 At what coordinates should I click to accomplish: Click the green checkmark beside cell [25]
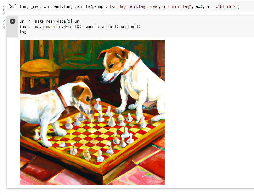click(x=4, y=6)
